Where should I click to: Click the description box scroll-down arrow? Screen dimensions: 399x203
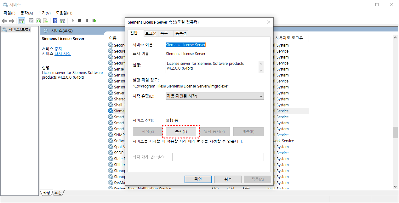(x=260, y=70)
